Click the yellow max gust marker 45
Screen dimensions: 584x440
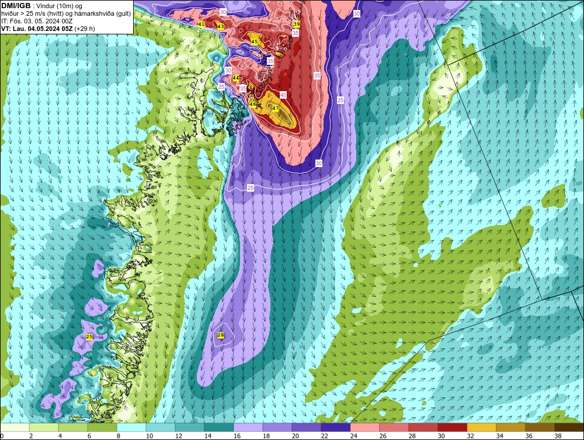(x=255, y=41)
